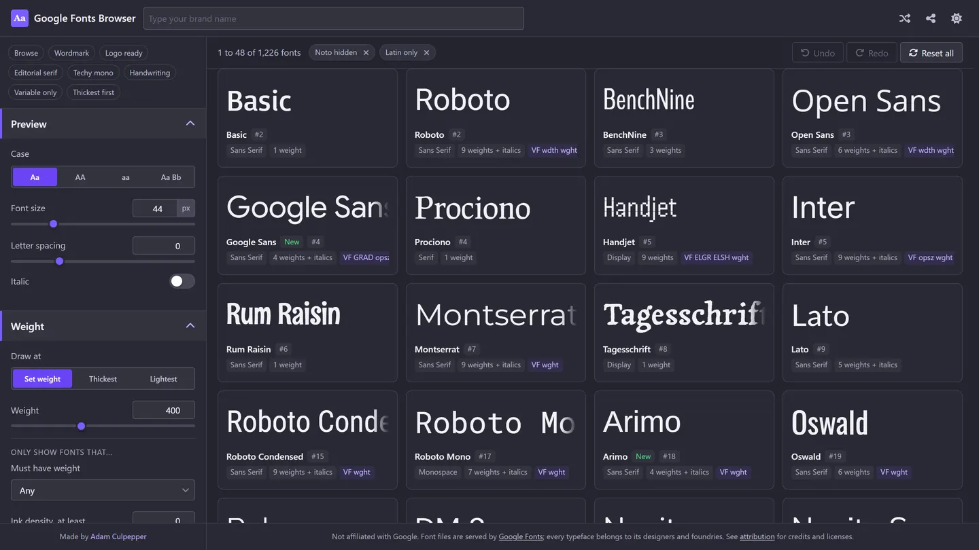Click the Undo button
This screenshot has width=979, height=550.
[x=818, y=52]
